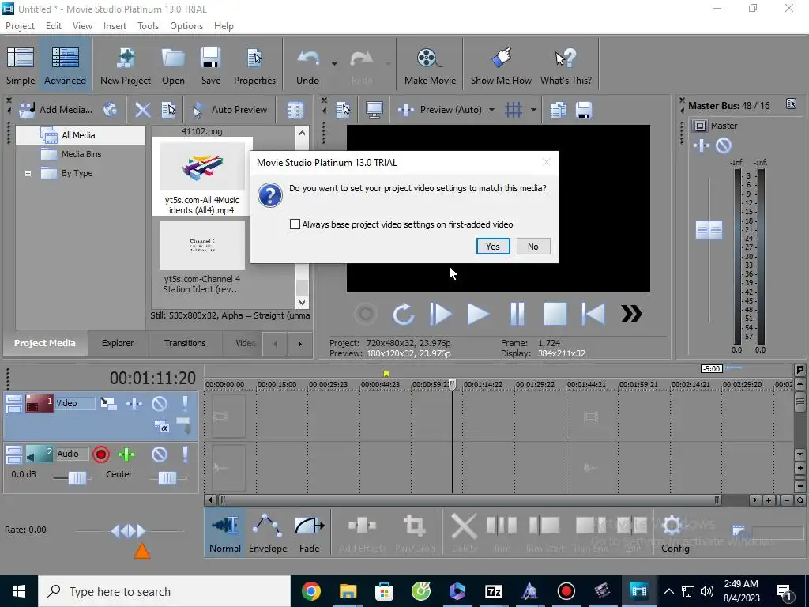Select All Media in tree
This screenshot has height=607, width=809.
tap(78, 135)
